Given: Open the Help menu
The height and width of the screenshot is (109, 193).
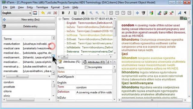Looking at the screenshot, I should click(75, 7).
